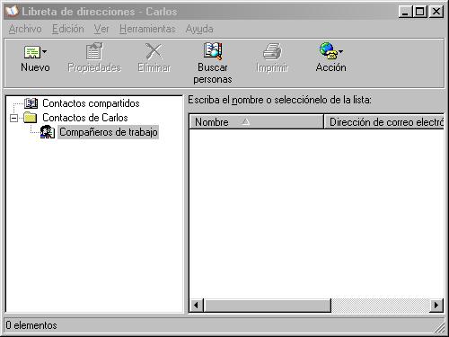Sort the list by Nombre column

pyautogui.click(x=256, y=121)
